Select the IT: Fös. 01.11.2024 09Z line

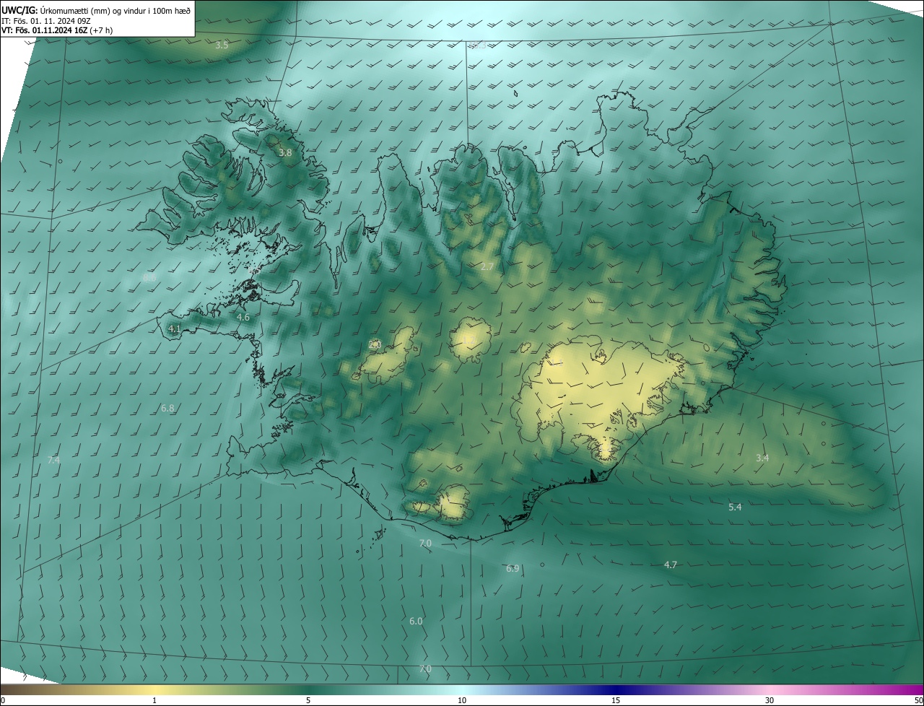tap(47, 20)
